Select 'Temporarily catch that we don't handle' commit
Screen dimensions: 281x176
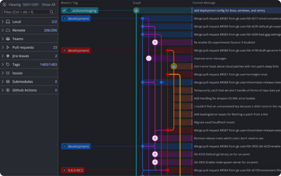click(x=237, y=90)
